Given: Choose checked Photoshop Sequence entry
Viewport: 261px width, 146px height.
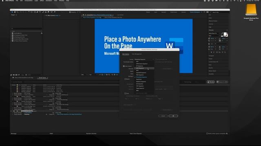Looking at the screenshot, I should (144, 77).
